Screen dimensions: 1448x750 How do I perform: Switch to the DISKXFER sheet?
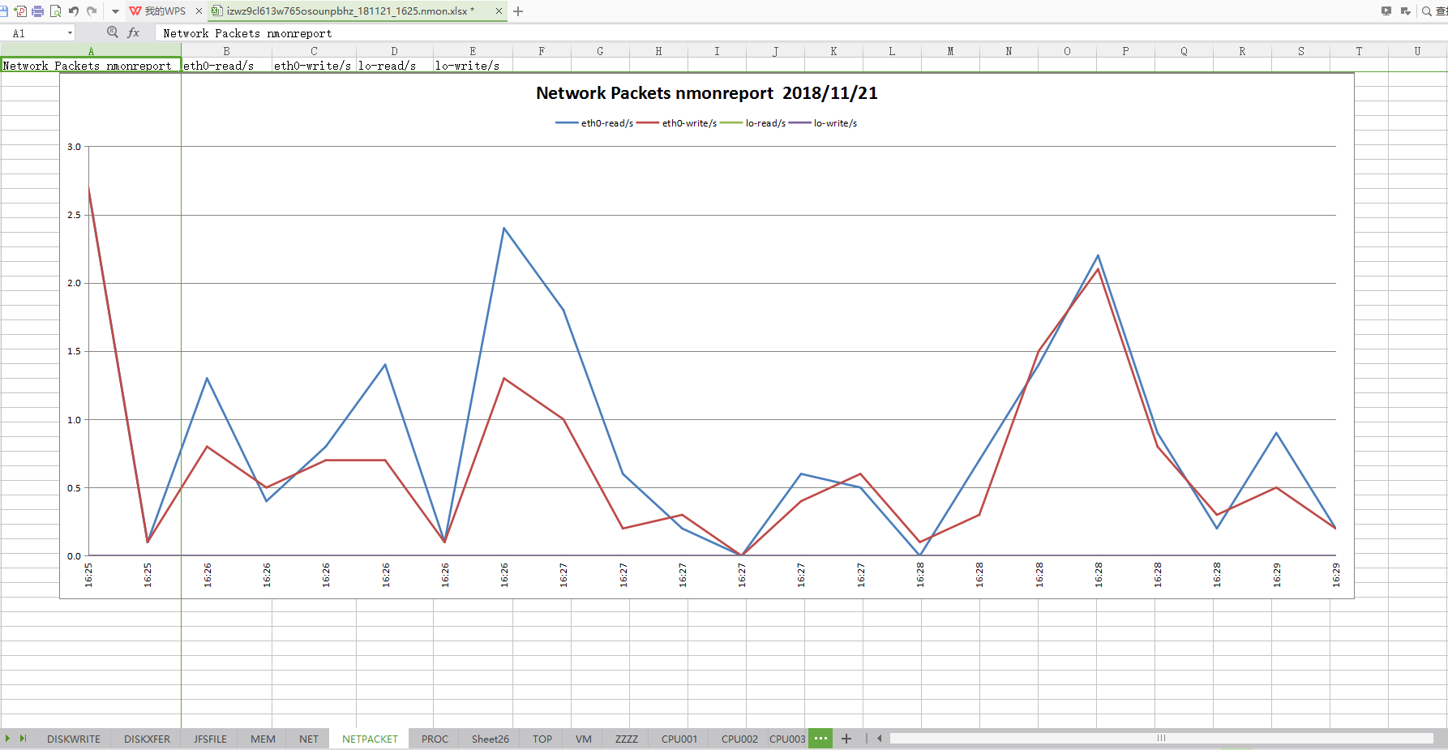147,739
